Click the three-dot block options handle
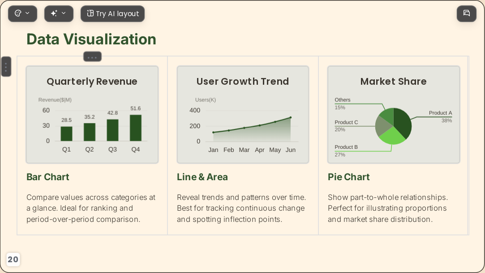The image size is (485, 273). pyautogui.click(x=92, y=57)
